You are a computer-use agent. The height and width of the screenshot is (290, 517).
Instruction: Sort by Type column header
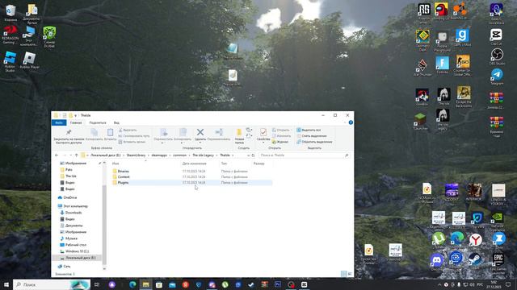tap(224, 164)
